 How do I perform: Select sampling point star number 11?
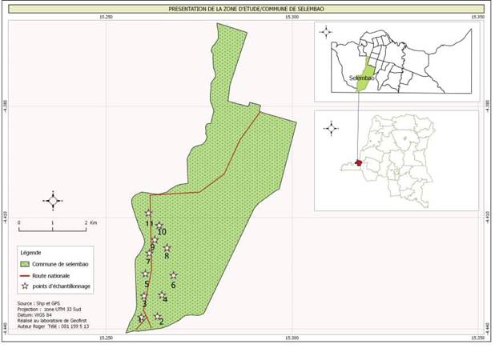tap(148, 213)
